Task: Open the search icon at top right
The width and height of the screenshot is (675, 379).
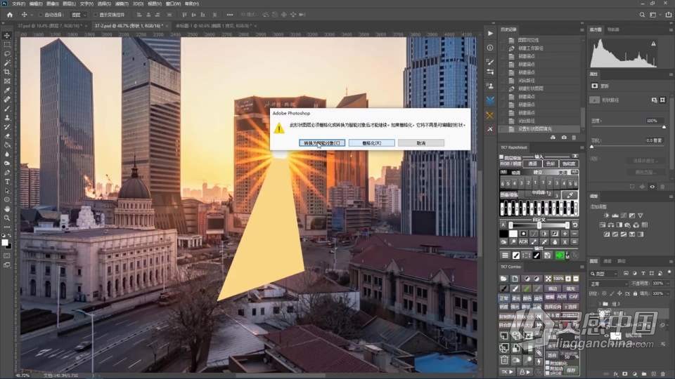Action: coord(642,15)
